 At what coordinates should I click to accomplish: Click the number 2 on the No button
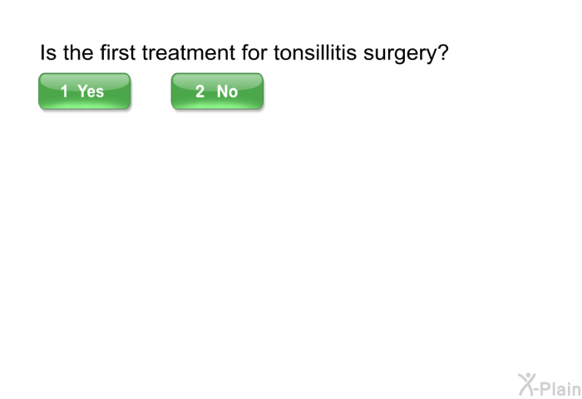200,91
